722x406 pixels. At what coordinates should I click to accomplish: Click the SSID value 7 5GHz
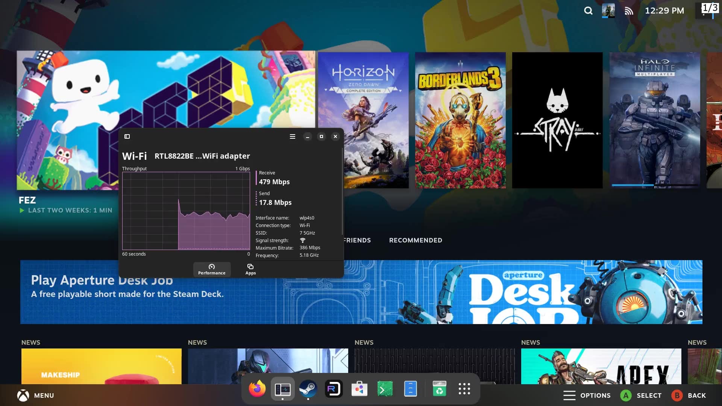[x=307, y=233]
